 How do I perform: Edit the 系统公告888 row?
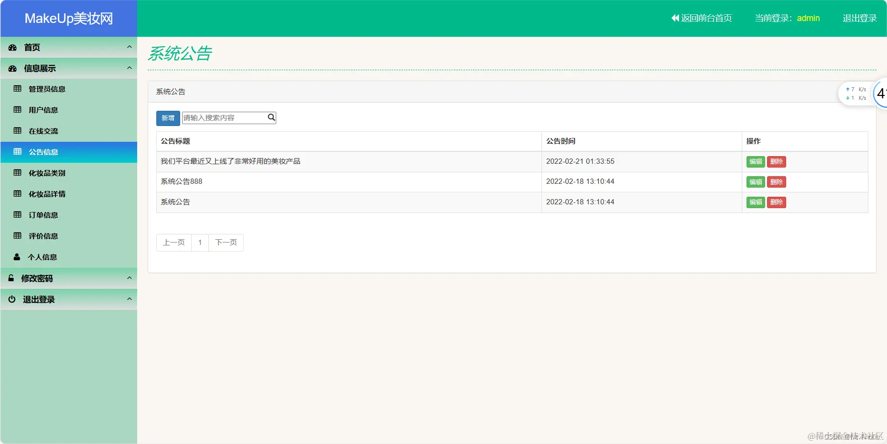(756, 182)
